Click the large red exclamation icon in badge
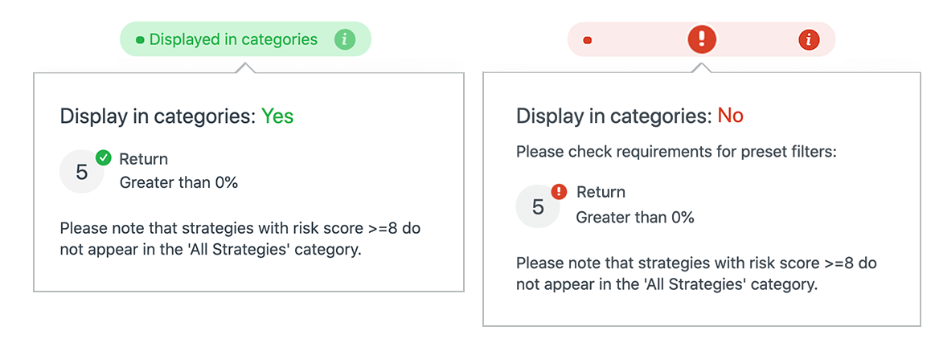This screenshot has width=935, height=359. click(702, 39)
